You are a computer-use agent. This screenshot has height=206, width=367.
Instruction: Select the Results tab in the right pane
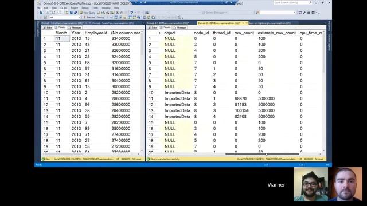165,27
